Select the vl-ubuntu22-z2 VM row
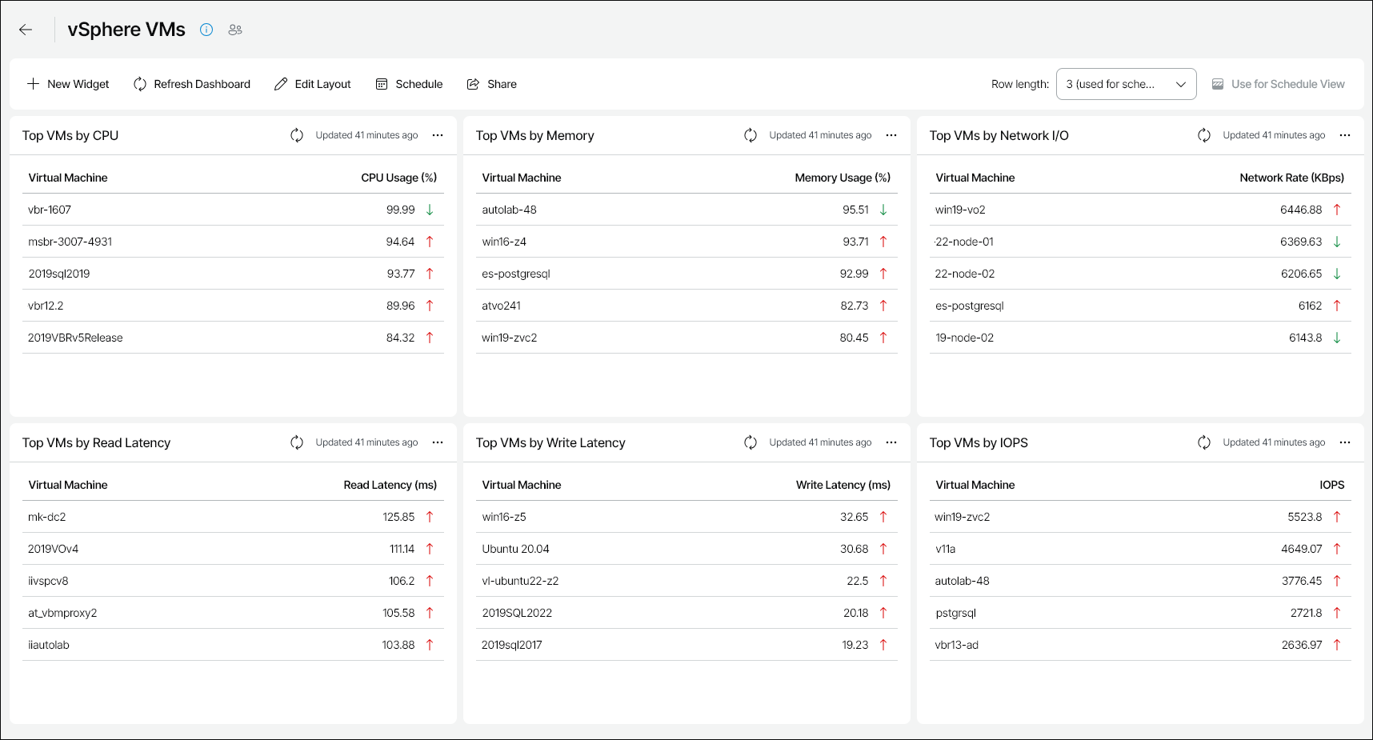This screenshot has width=1373, height=740. tap(686, 581)
